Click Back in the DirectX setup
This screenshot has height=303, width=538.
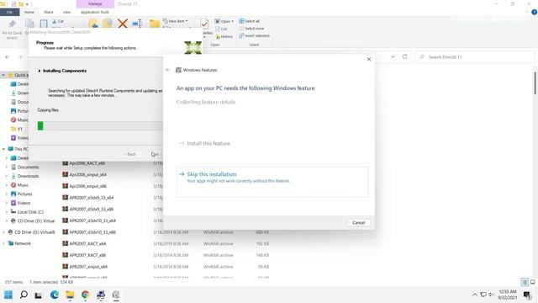point(130,154)
